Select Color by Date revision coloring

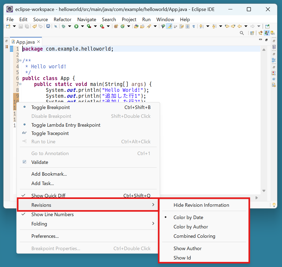tap(188, 217)
